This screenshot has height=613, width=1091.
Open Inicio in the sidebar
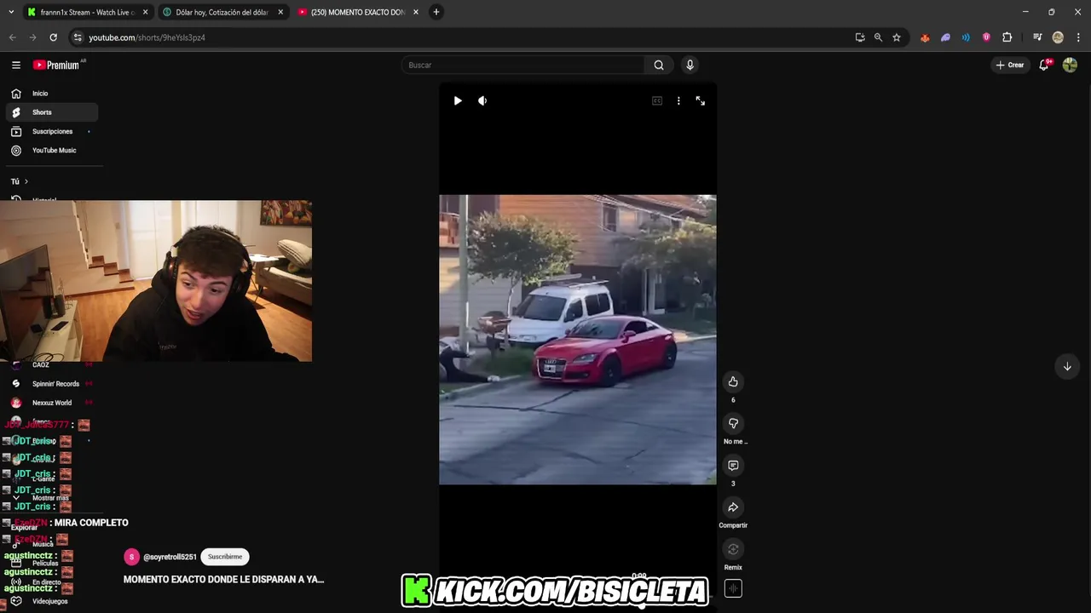coord(51,94)
